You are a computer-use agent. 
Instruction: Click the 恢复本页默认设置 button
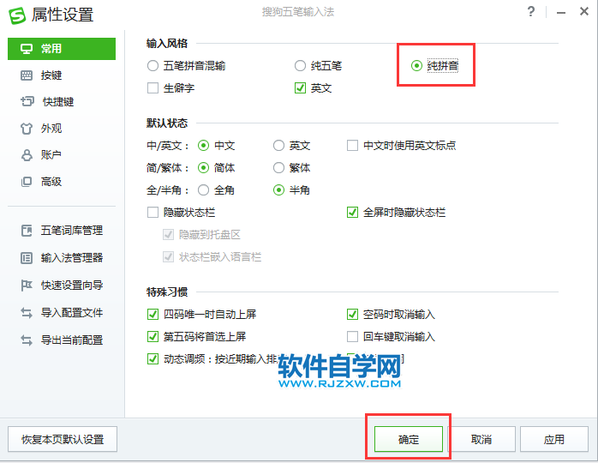point(63,439)
